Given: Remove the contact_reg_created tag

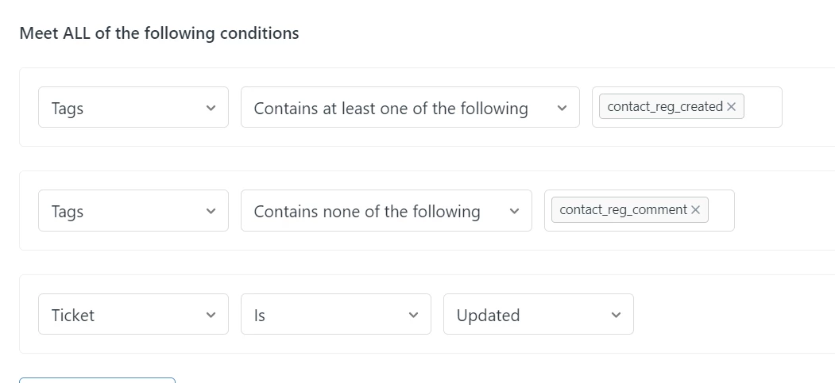Looking at the screenshot, I should tap(732, 107).
